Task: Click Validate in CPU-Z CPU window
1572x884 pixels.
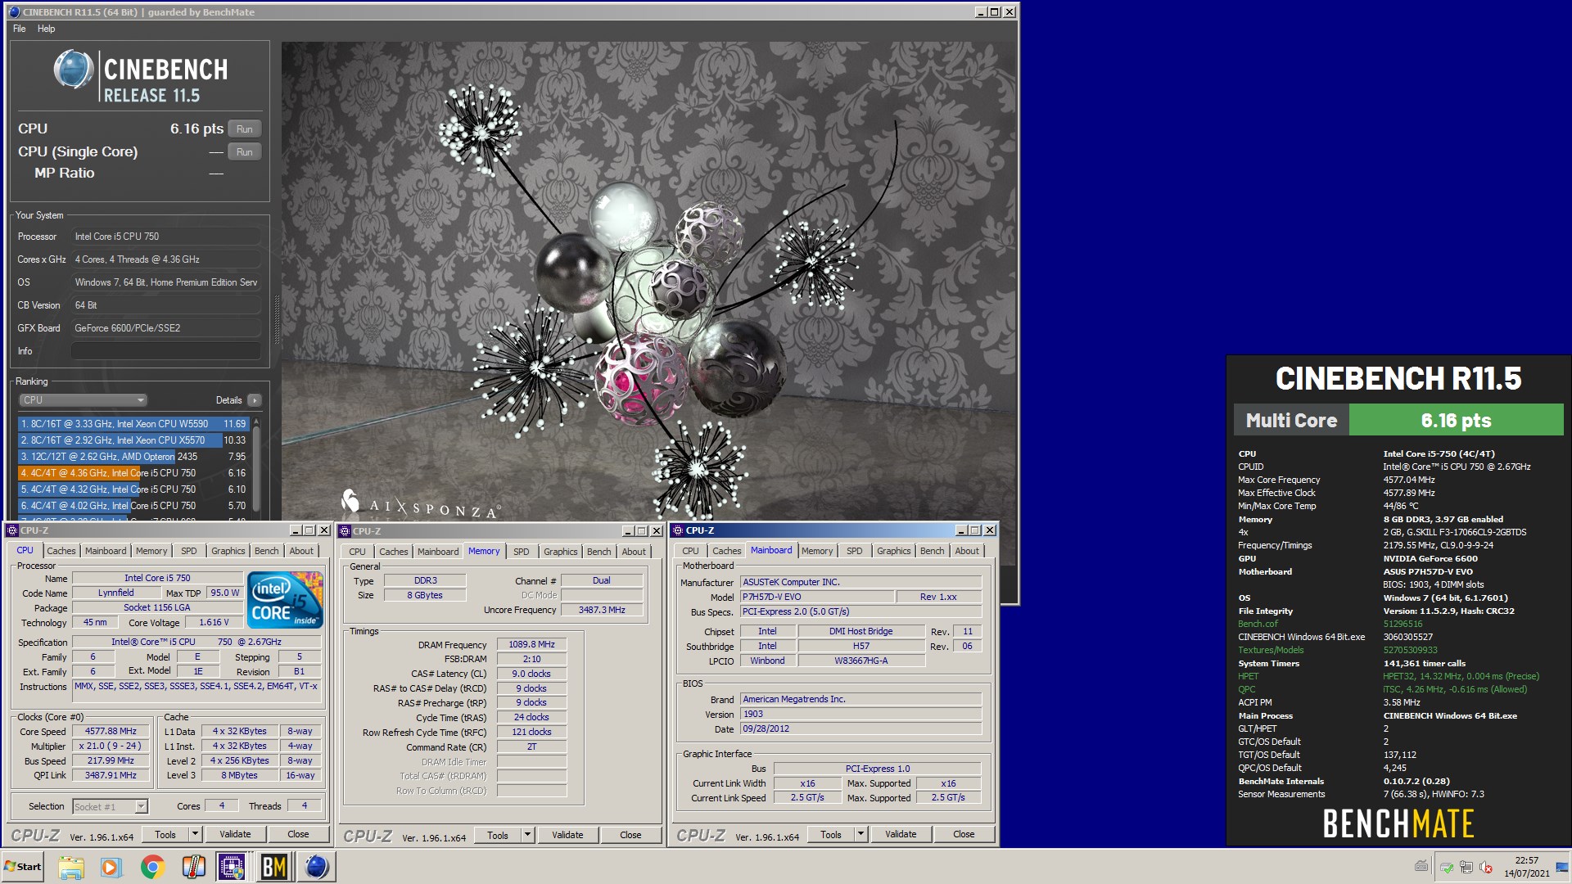Action: [235, 835]
